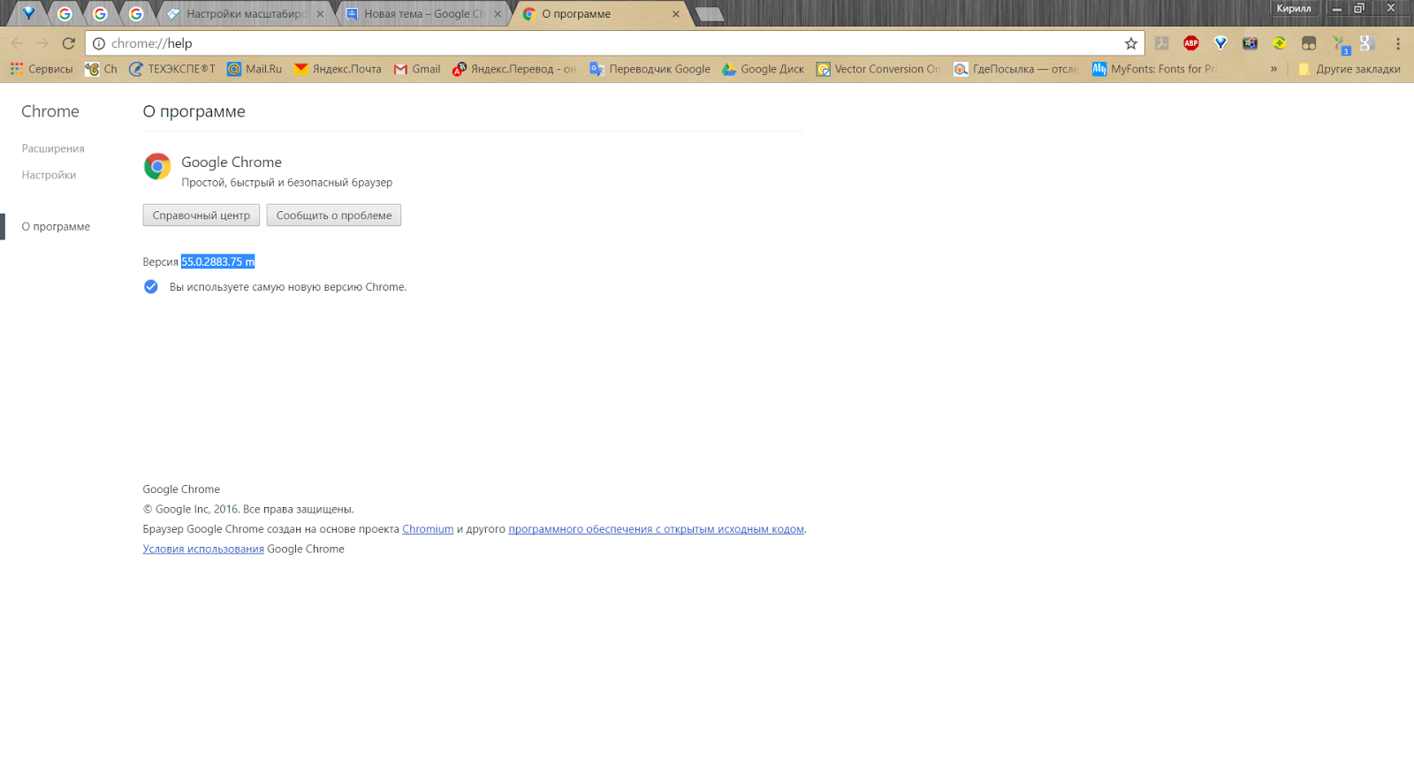Open a new tab with the new-tab button
This screenshot has height=758, width=1414.
[710, 14]
